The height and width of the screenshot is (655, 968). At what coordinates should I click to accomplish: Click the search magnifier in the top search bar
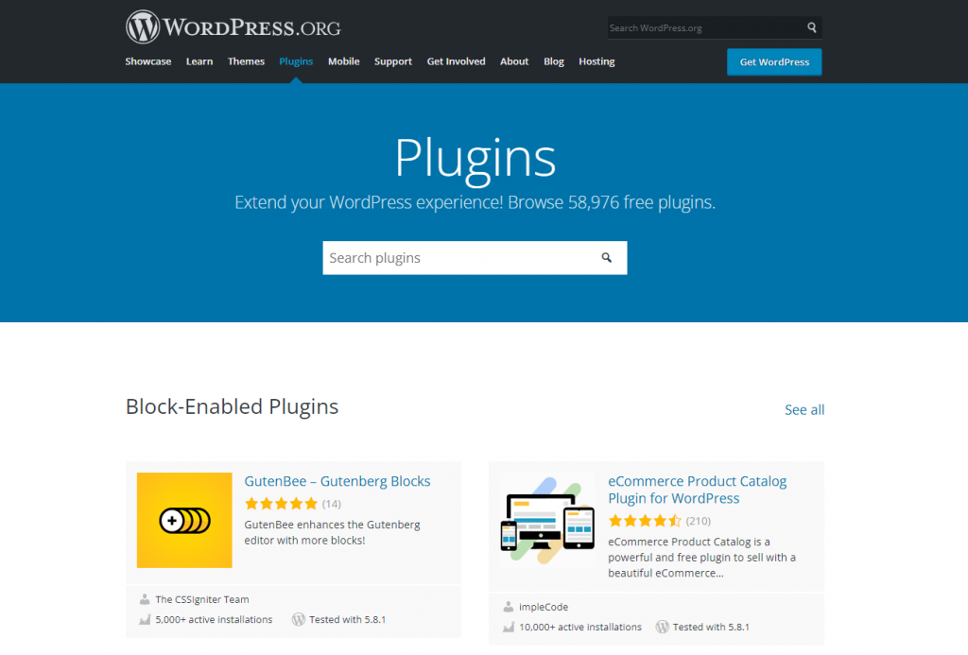tap(811, 27)
